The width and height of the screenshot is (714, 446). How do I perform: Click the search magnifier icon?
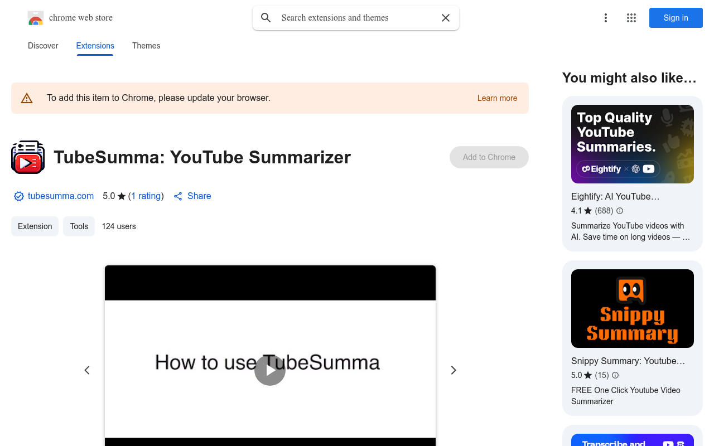[266, 18]
